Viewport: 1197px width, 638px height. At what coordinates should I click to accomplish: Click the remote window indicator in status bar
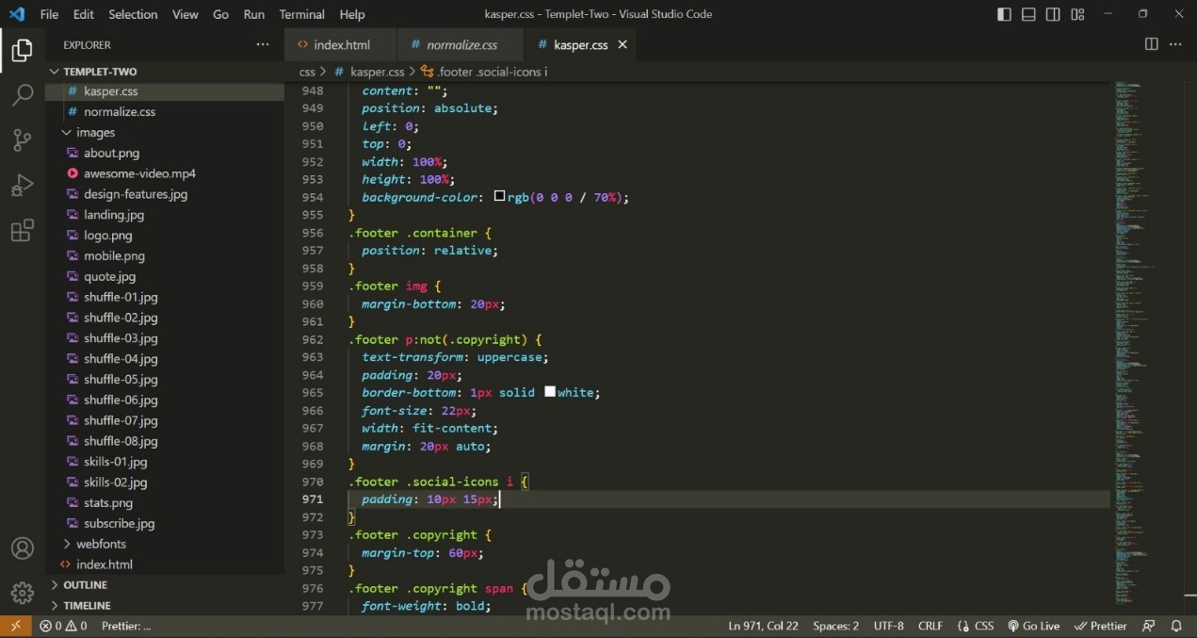[15, 626]
